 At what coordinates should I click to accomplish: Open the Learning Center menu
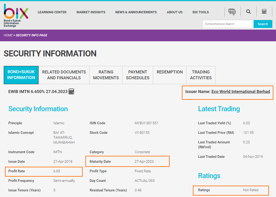click(52, 12)
